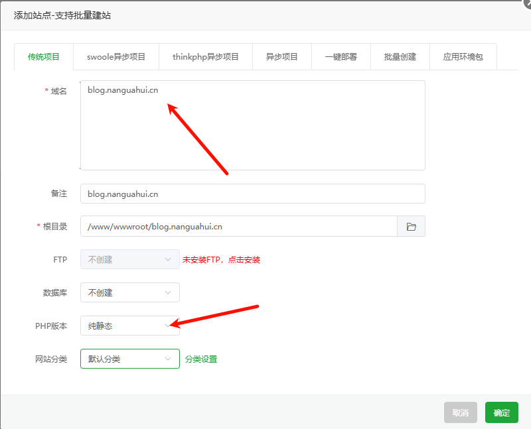Expand the 数据库 dropdown
The width and height of the screenshot is (531, 429).
coord(130,292)
